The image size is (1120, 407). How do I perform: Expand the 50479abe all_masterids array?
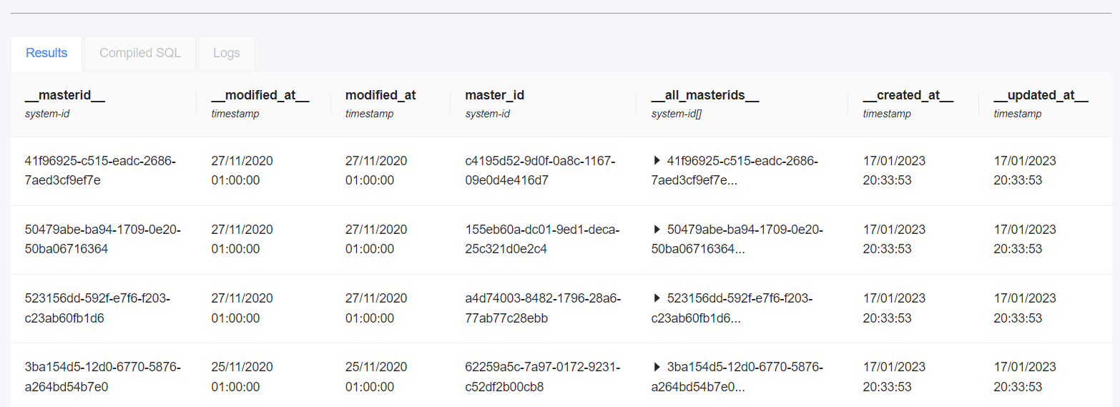coord(657,230)
